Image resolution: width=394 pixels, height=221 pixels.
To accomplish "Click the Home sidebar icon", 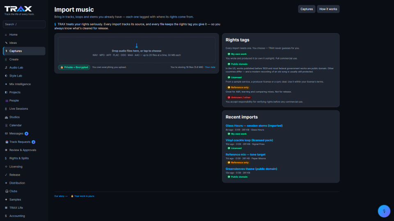I will point(6,34).
